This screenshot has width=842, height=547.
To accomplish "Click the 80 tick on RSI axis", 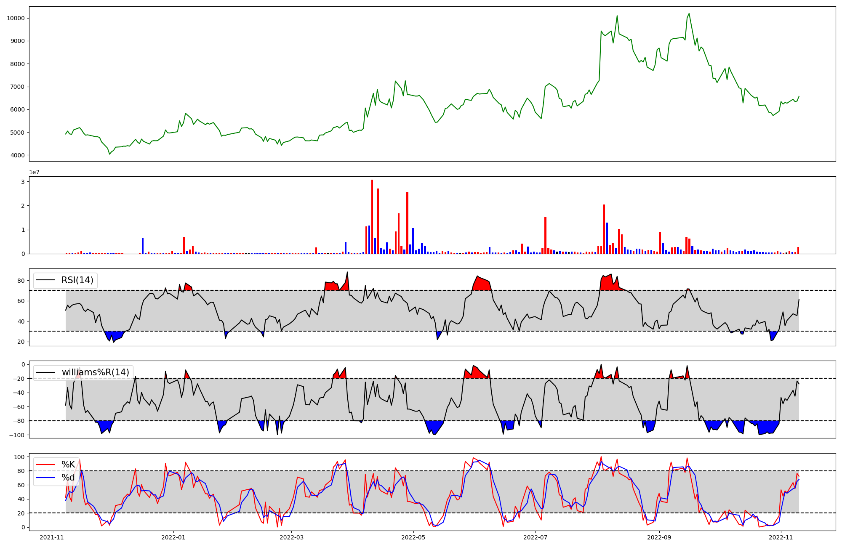I will point(21,281).
